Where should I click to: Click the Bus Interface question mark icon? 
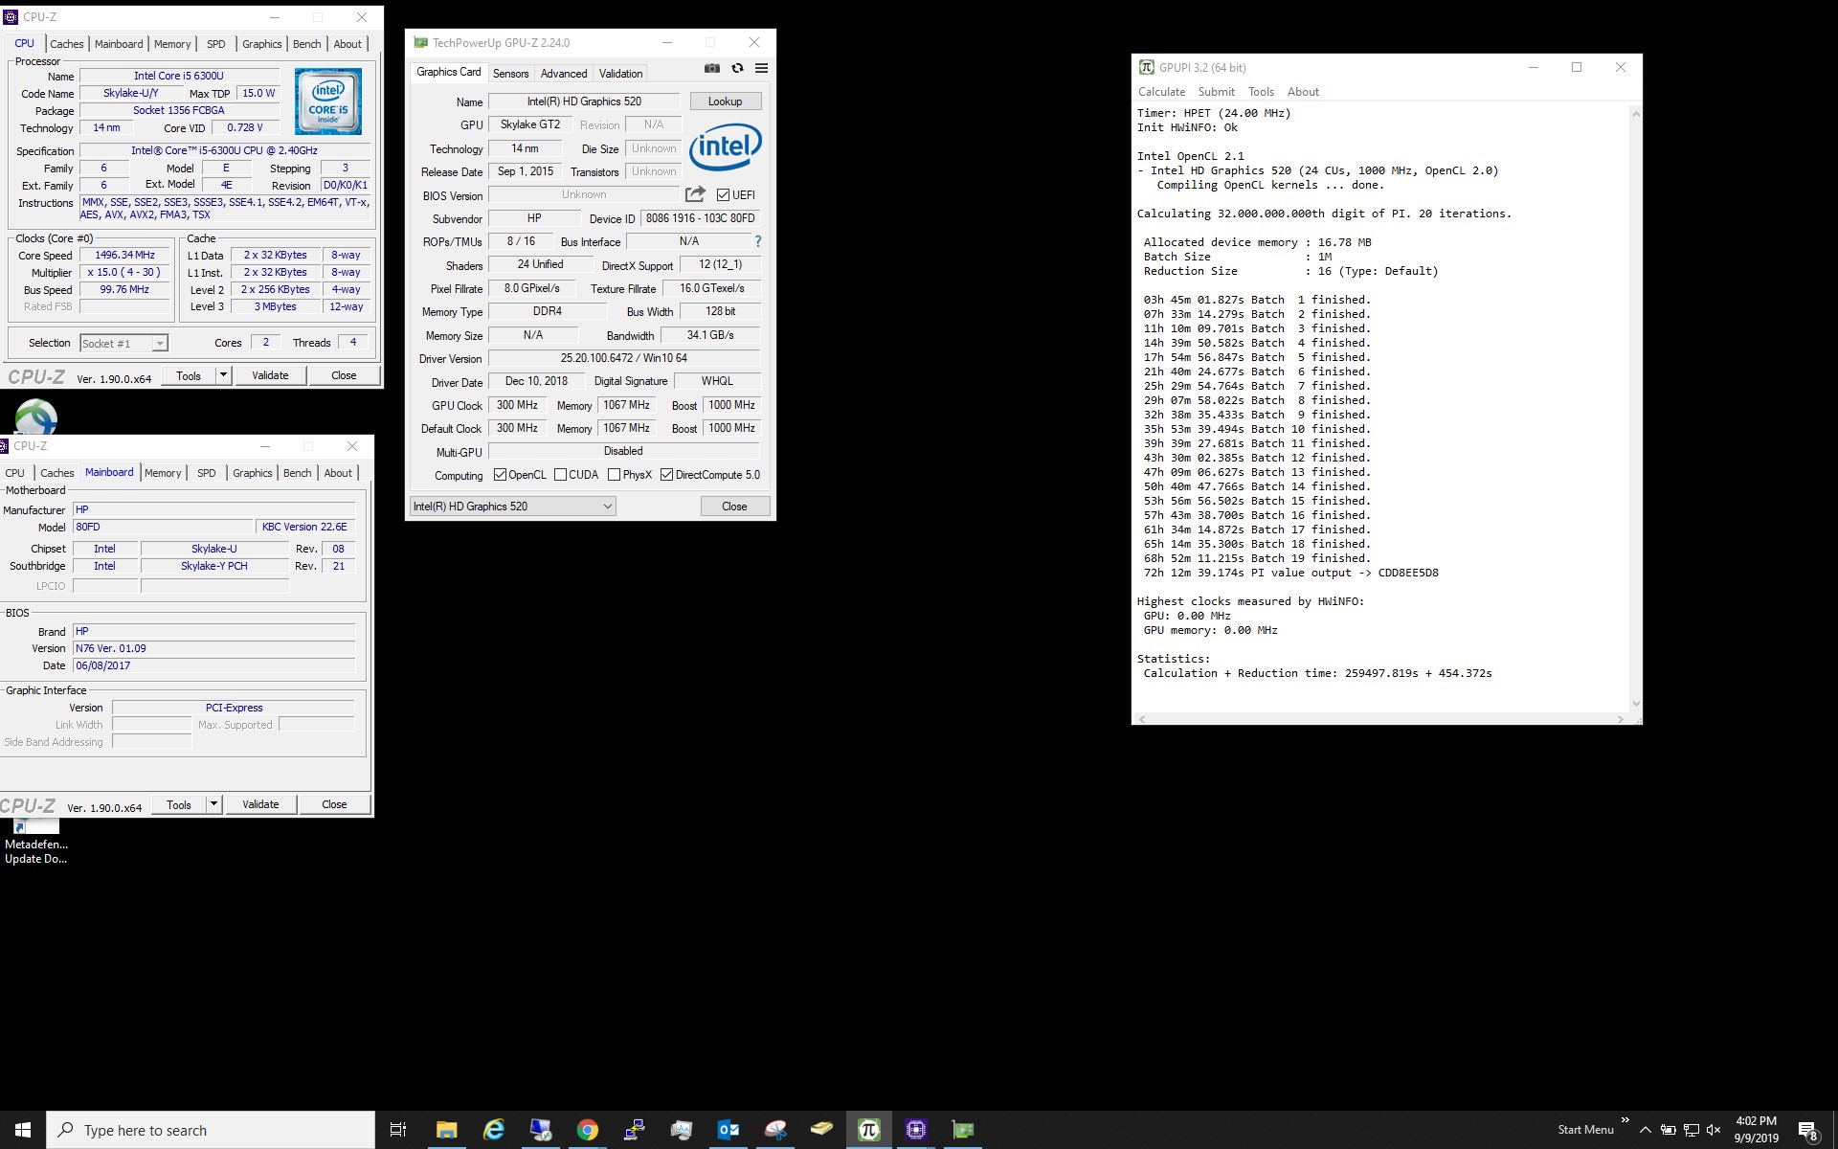pos(758,241)
